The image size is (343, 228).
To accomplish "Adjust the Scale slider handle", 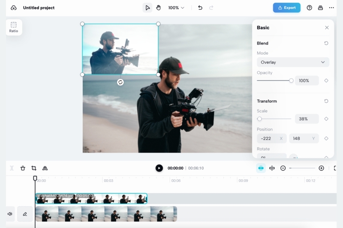I will pos(259,119).
